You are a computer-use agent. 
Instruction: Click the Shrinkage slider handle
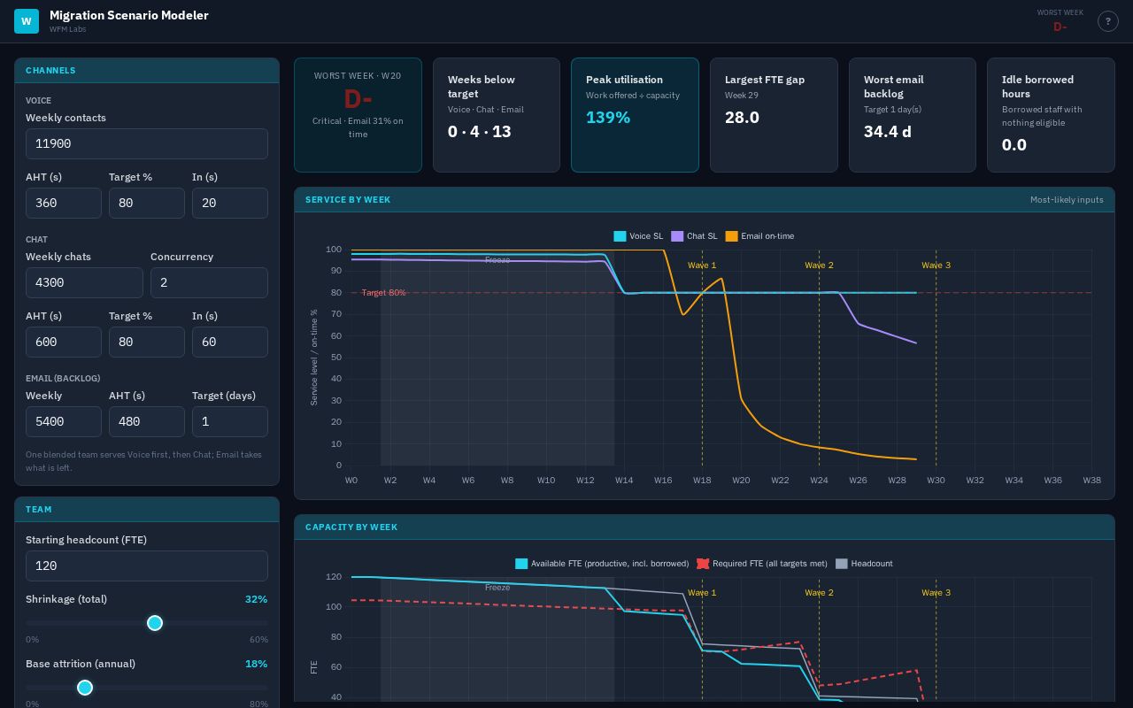pyautogui.click(x=155, y=623)
